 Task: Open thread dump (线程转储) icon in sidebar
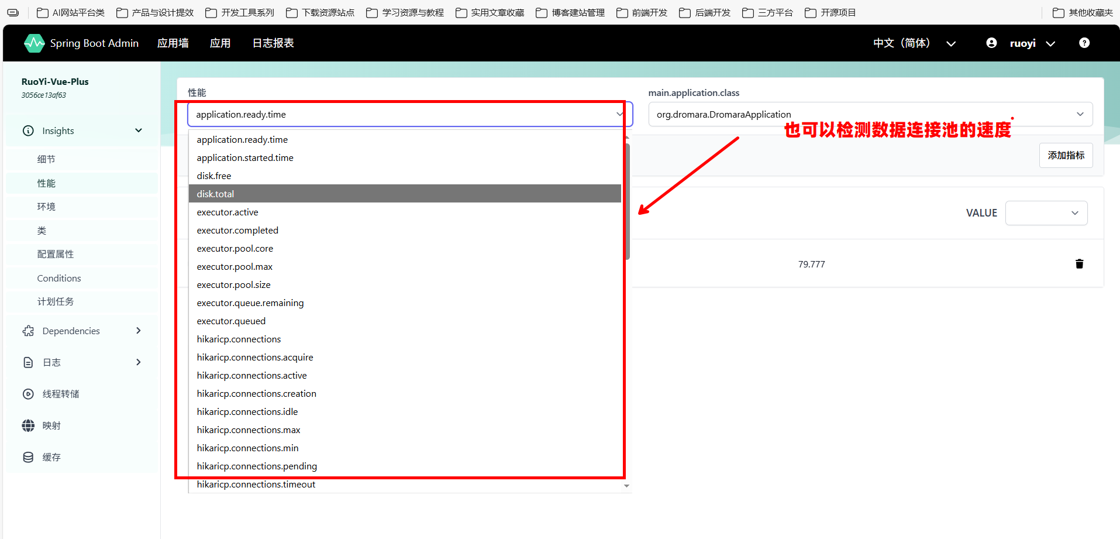click(28, 394)
